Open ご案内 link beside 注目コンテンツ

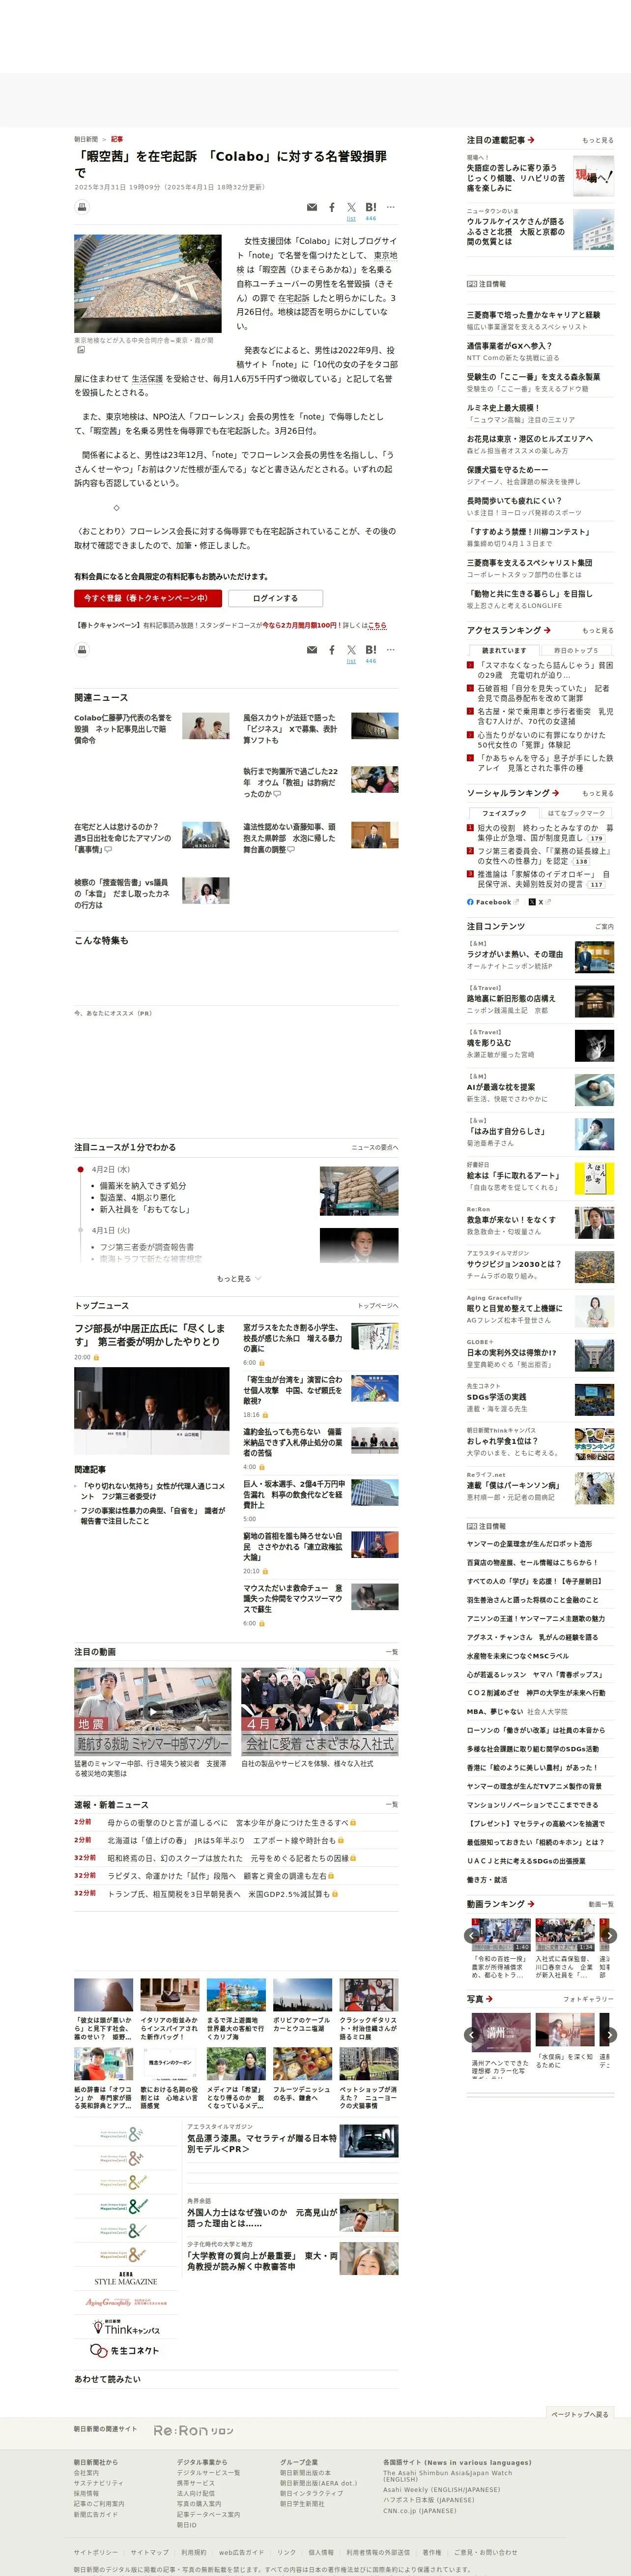[605, 927]
